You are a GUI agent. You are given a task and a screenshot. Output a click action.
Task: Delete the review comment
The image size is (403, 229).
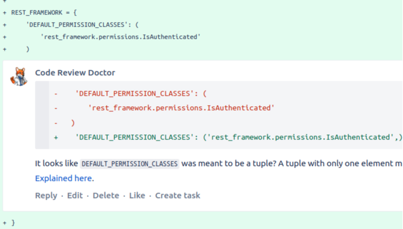106,195
